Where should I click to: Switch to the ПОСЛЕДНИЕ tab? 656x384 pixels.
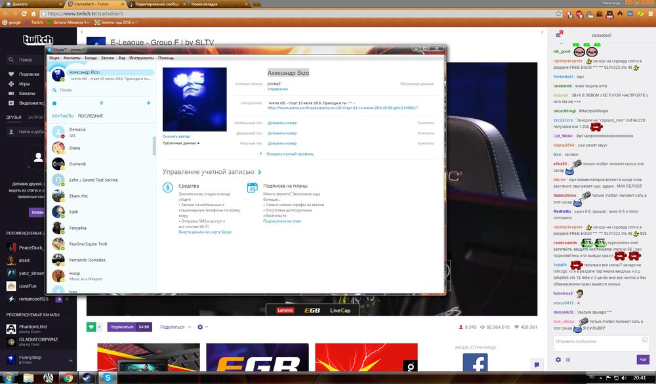click(x=91, y=116)
